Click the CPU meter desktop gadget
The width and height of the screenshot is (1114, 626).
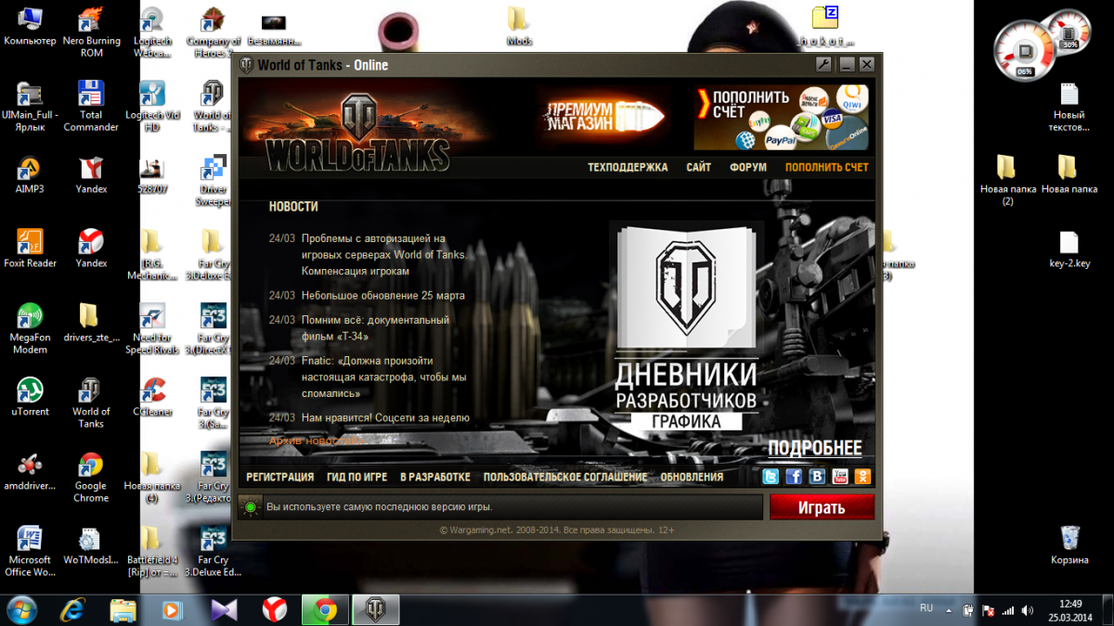pyautogui.click(x=1026, y=51)
